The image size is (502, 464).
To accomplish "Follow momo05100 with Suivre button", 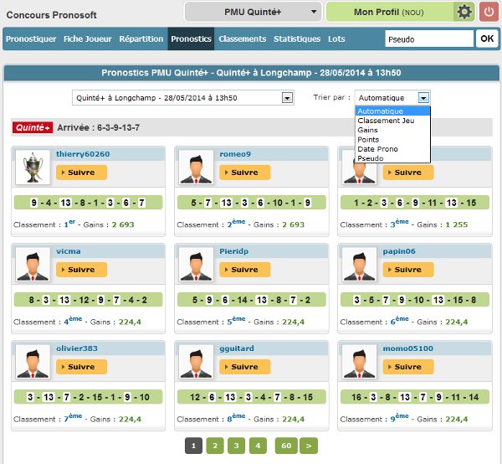I will coord(408,367).
